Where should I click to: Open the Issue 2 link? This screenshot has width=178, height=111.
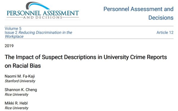[11, 33]
